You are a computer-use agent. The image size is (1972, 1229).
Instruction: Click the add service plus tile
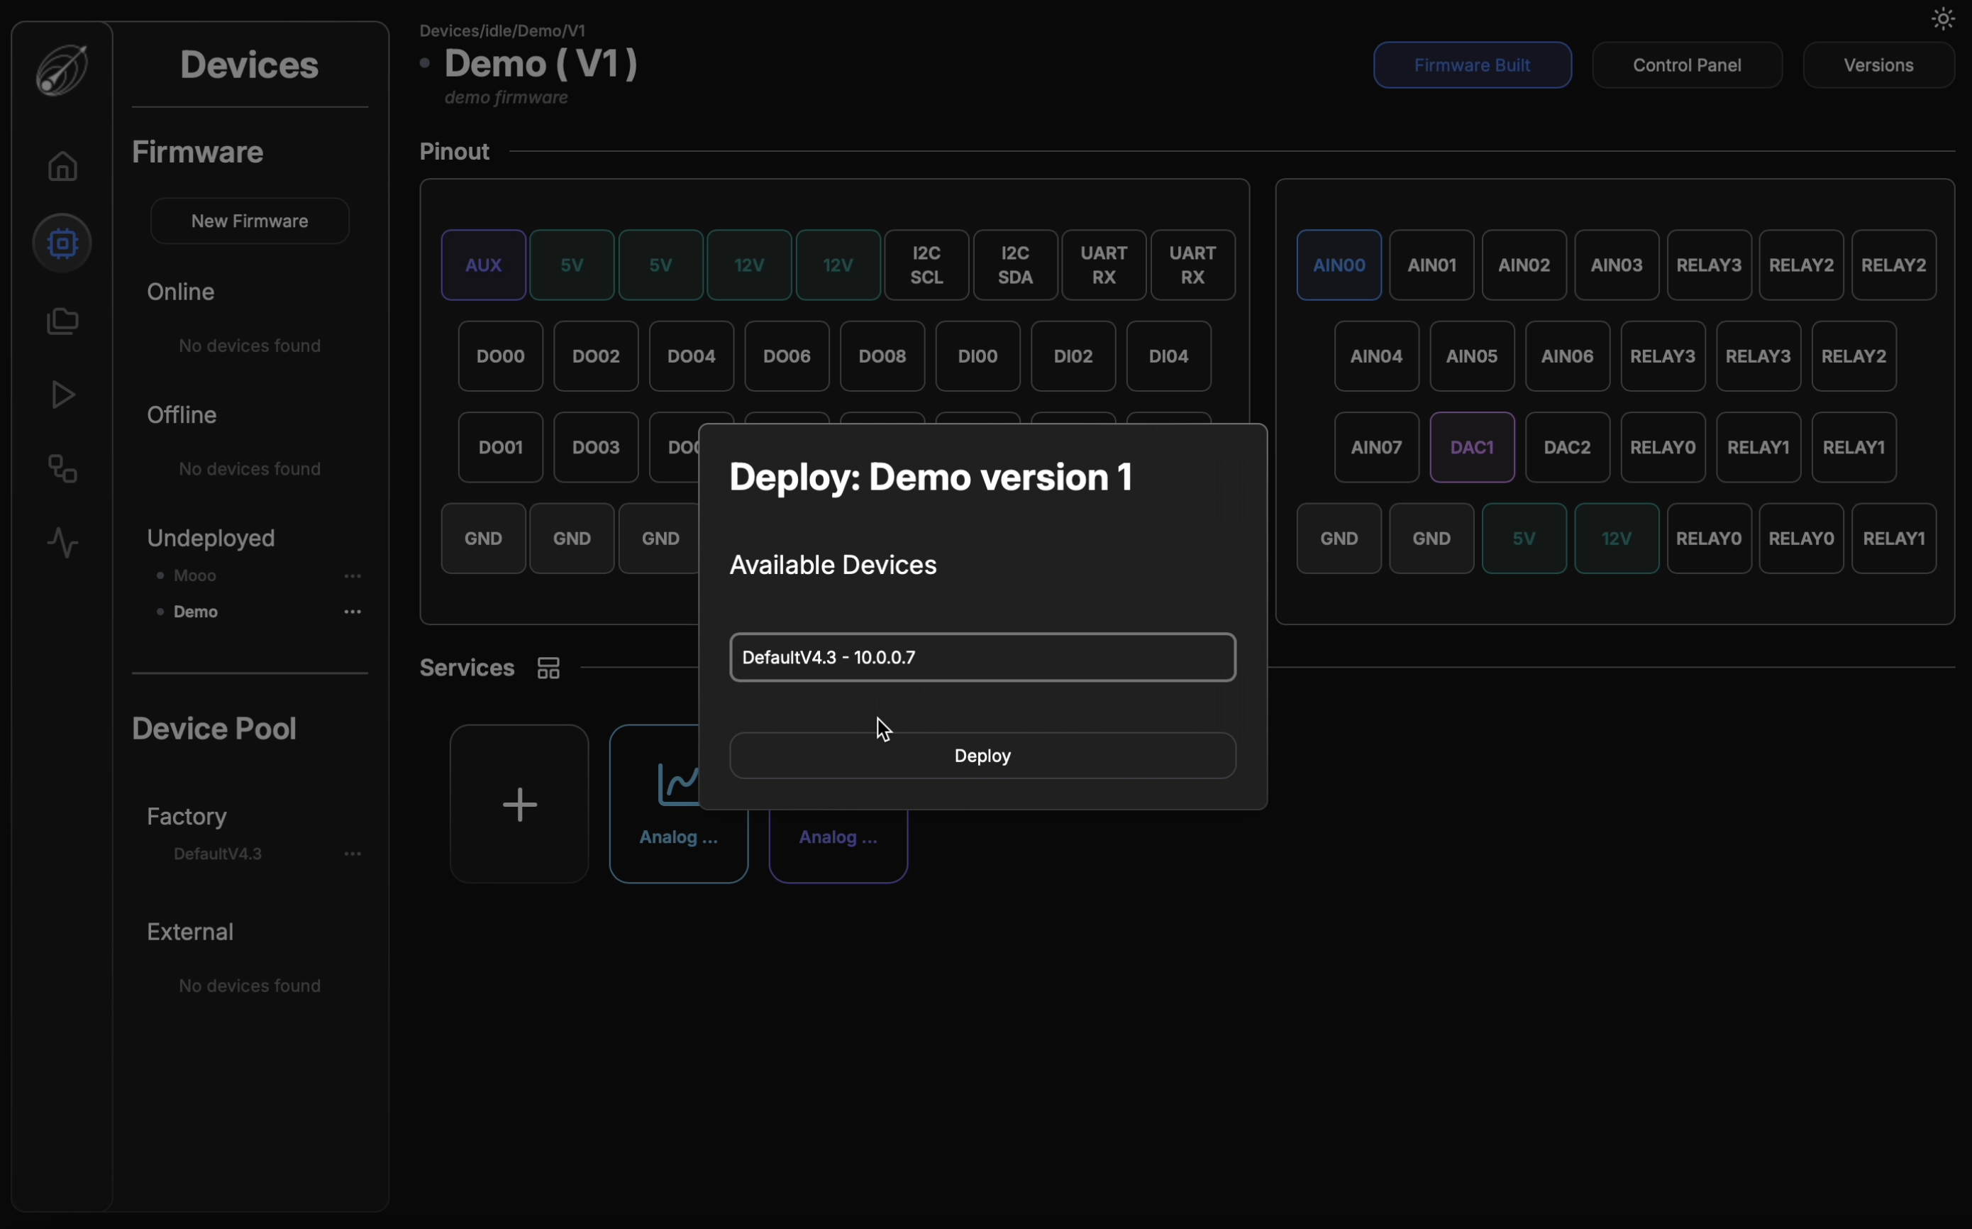pos(519,804)
